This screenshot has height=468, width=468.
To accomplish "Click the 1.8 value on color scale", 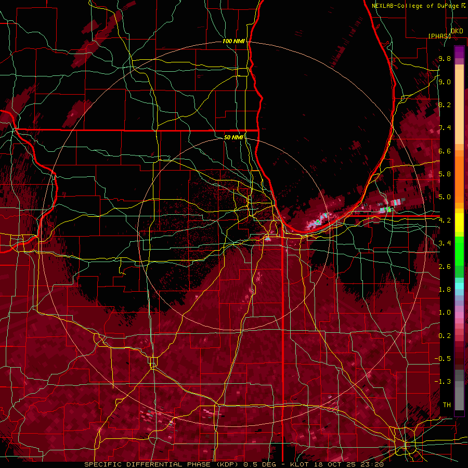I will click(445, 290).
